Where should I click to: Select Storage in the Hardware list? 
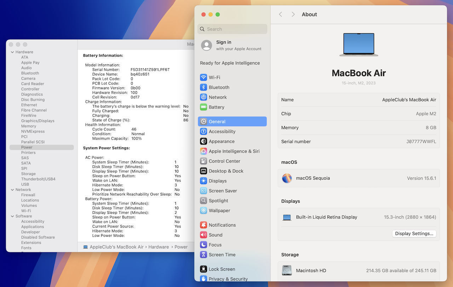[x=28, y=174]
